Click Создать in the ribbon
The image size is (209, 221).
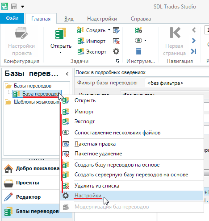pyautogui.click(x=91, y=30)
